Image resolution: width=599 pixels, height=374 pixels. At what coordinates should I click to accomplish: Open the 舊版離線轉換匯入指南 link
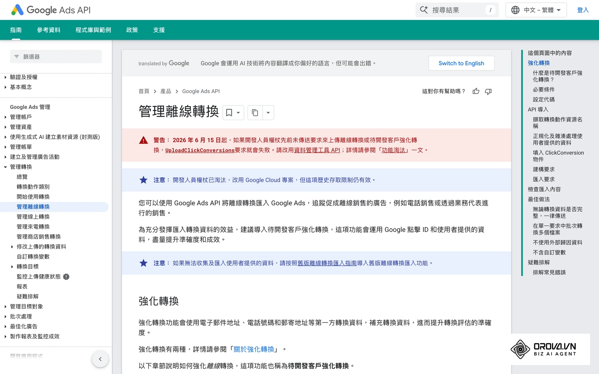coord(327,263)
